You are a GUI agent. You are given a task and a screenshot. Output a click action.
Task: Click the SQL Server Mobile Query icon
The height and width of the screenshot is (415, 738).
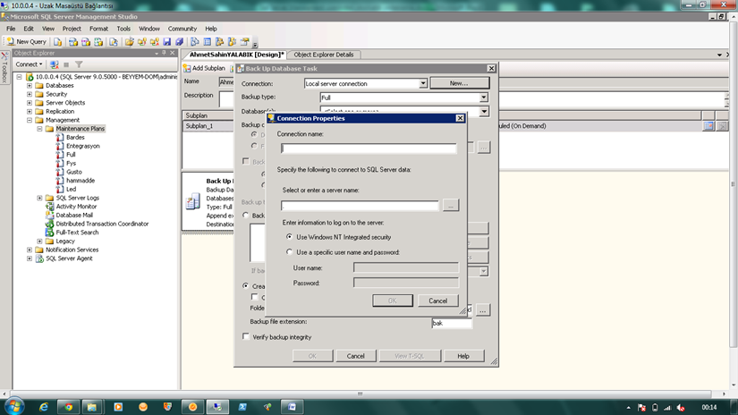coord(114,42)
